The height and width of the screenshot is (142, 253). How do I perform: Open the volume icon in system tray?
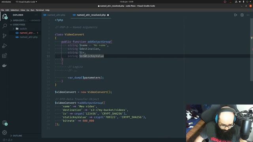pos(240,2)
